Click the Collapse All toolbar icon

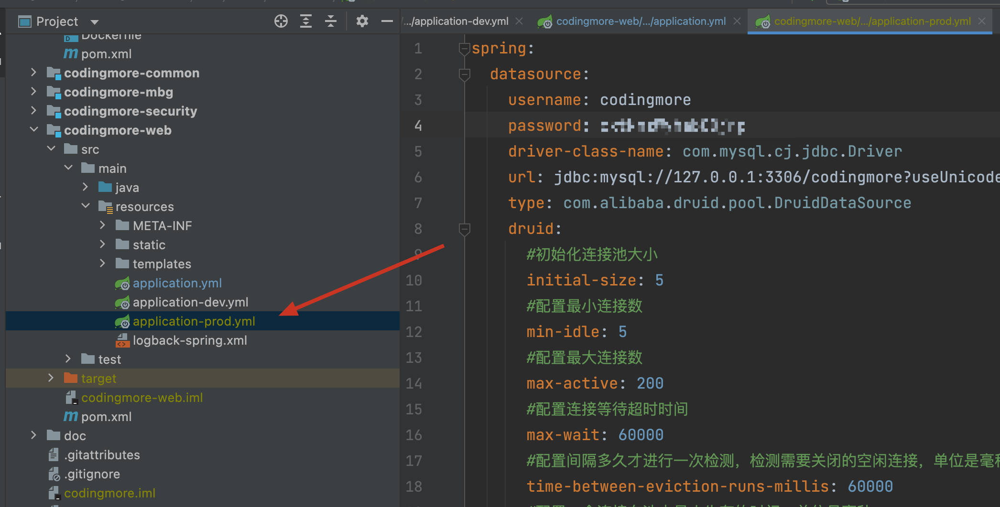[x=331, y=21]
